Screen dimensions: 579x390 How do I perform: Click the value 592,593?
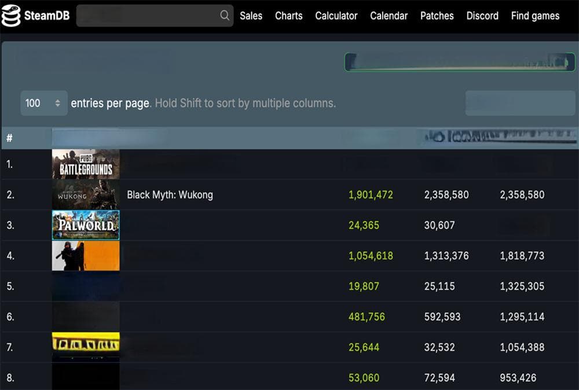point(442,317)
